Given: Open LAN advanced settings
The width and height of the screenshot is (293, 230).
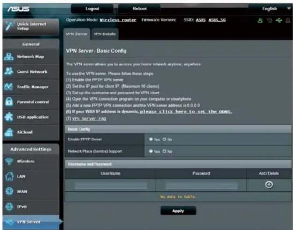Looking at the screenshot, I should pos(31,176).
